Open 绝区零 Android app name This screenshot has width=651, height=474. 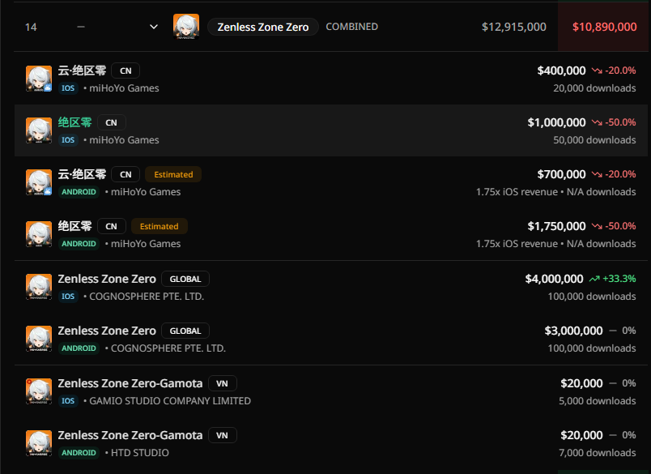pos(74,226)
